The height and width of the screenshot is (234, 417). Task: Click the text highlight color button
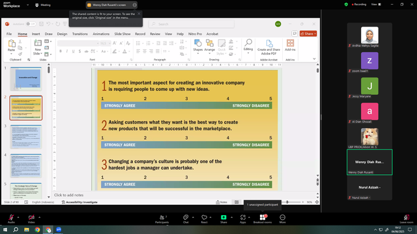115,51
